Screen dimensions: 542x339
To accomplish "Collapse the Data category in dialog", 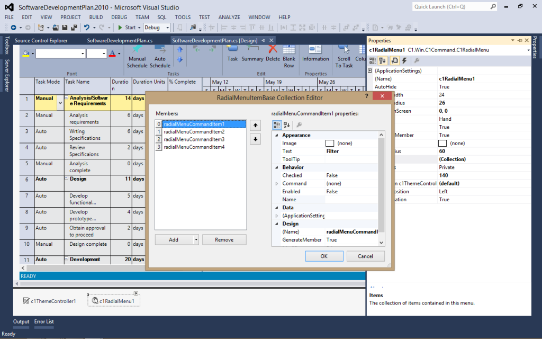I will [276, 208].
